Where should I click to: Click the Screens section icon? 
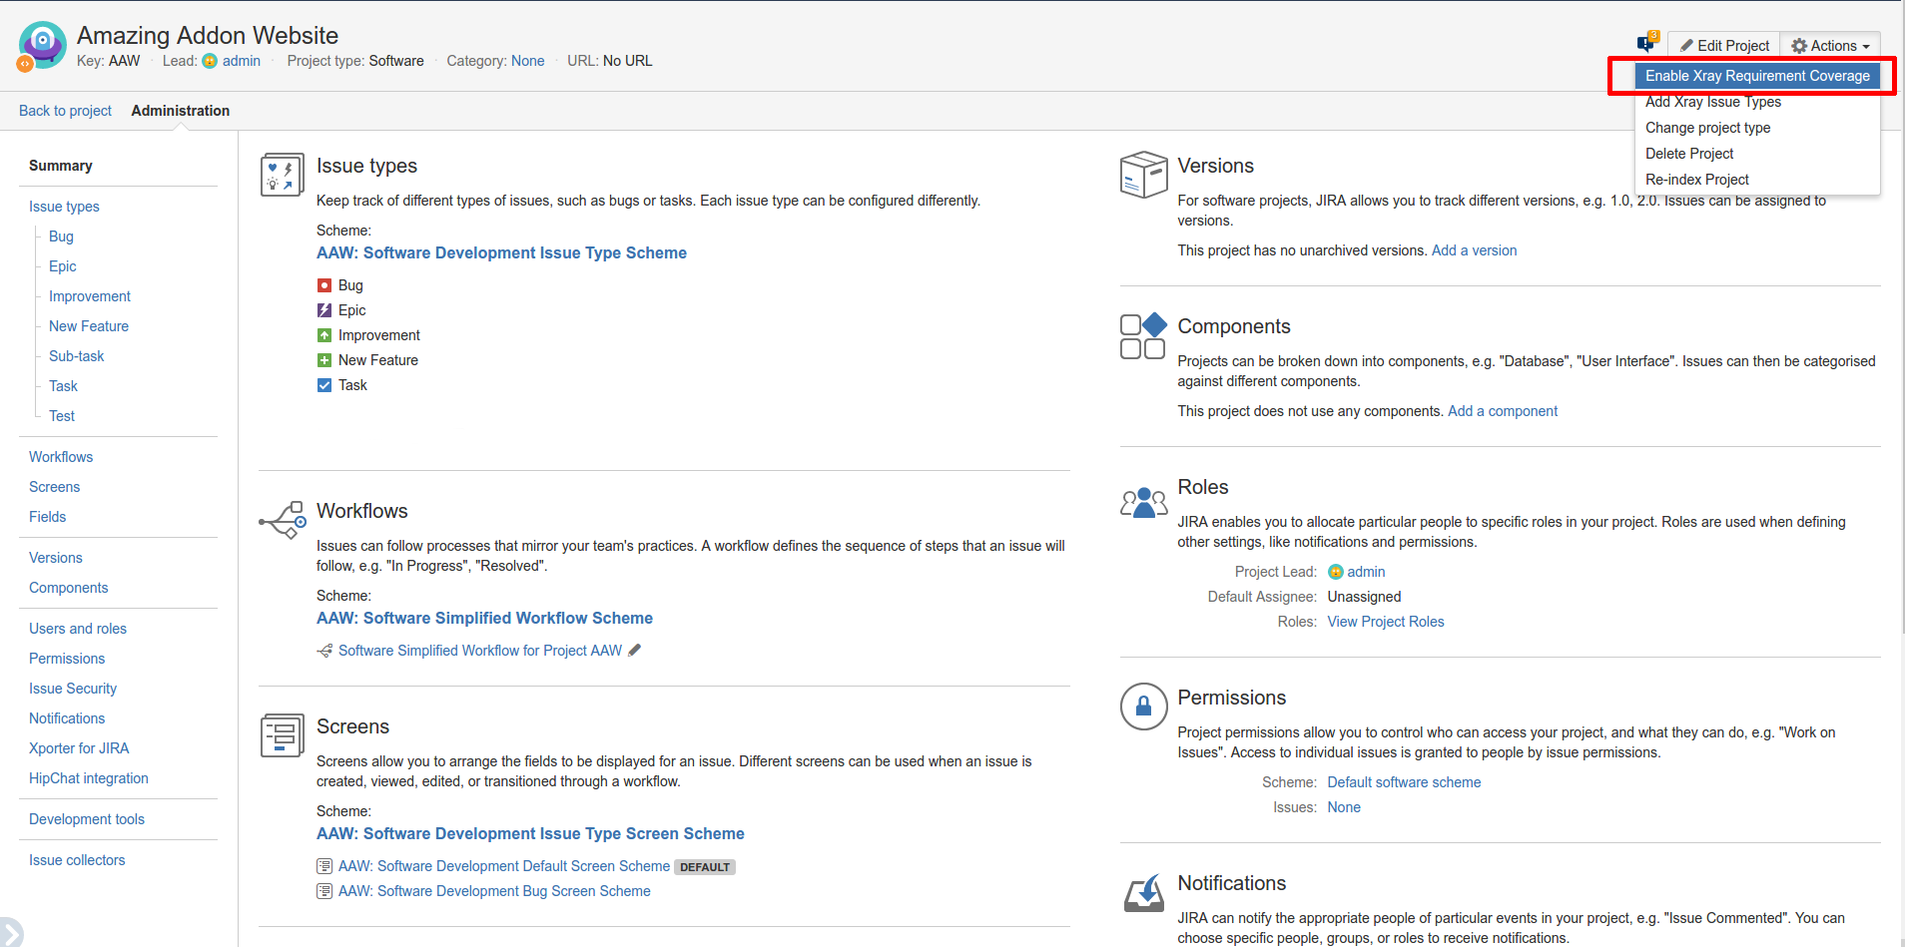click(282, 735)
